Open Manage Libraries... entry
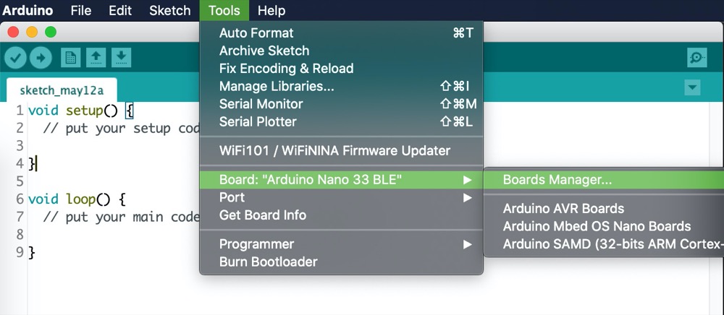Image resolution: width=724 pixels, height=315 pixels. 341,86
